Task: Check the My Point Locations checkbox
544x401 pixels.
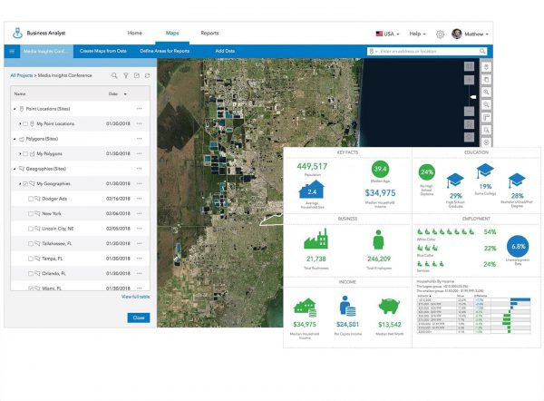Action: [x=25, y=123]
